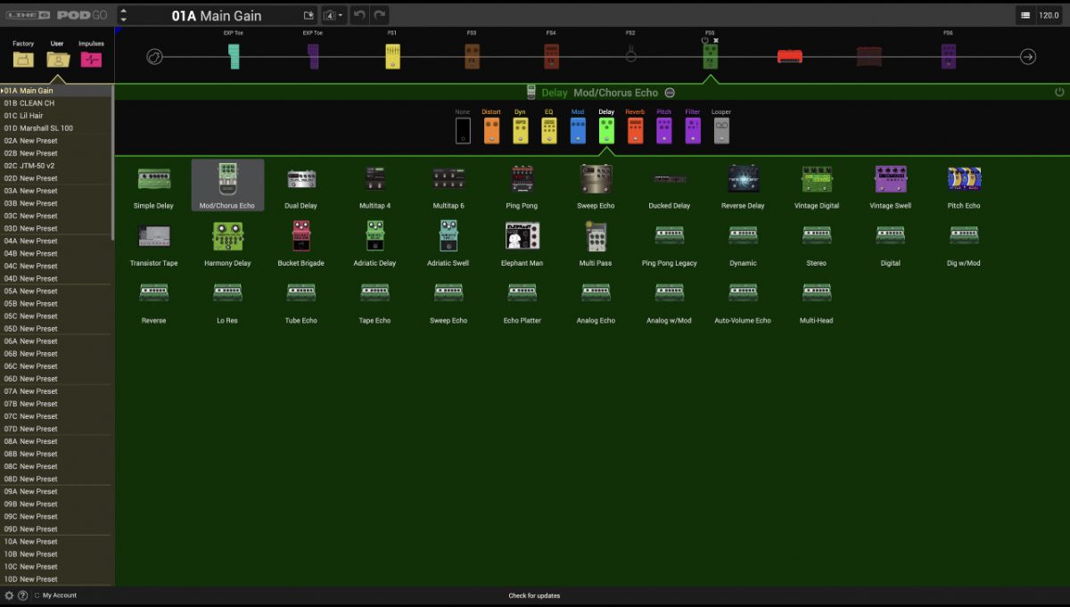Select the red amp block in chain
The height and width of the screenshot is (607, 1070).
(x=789, y=56)
